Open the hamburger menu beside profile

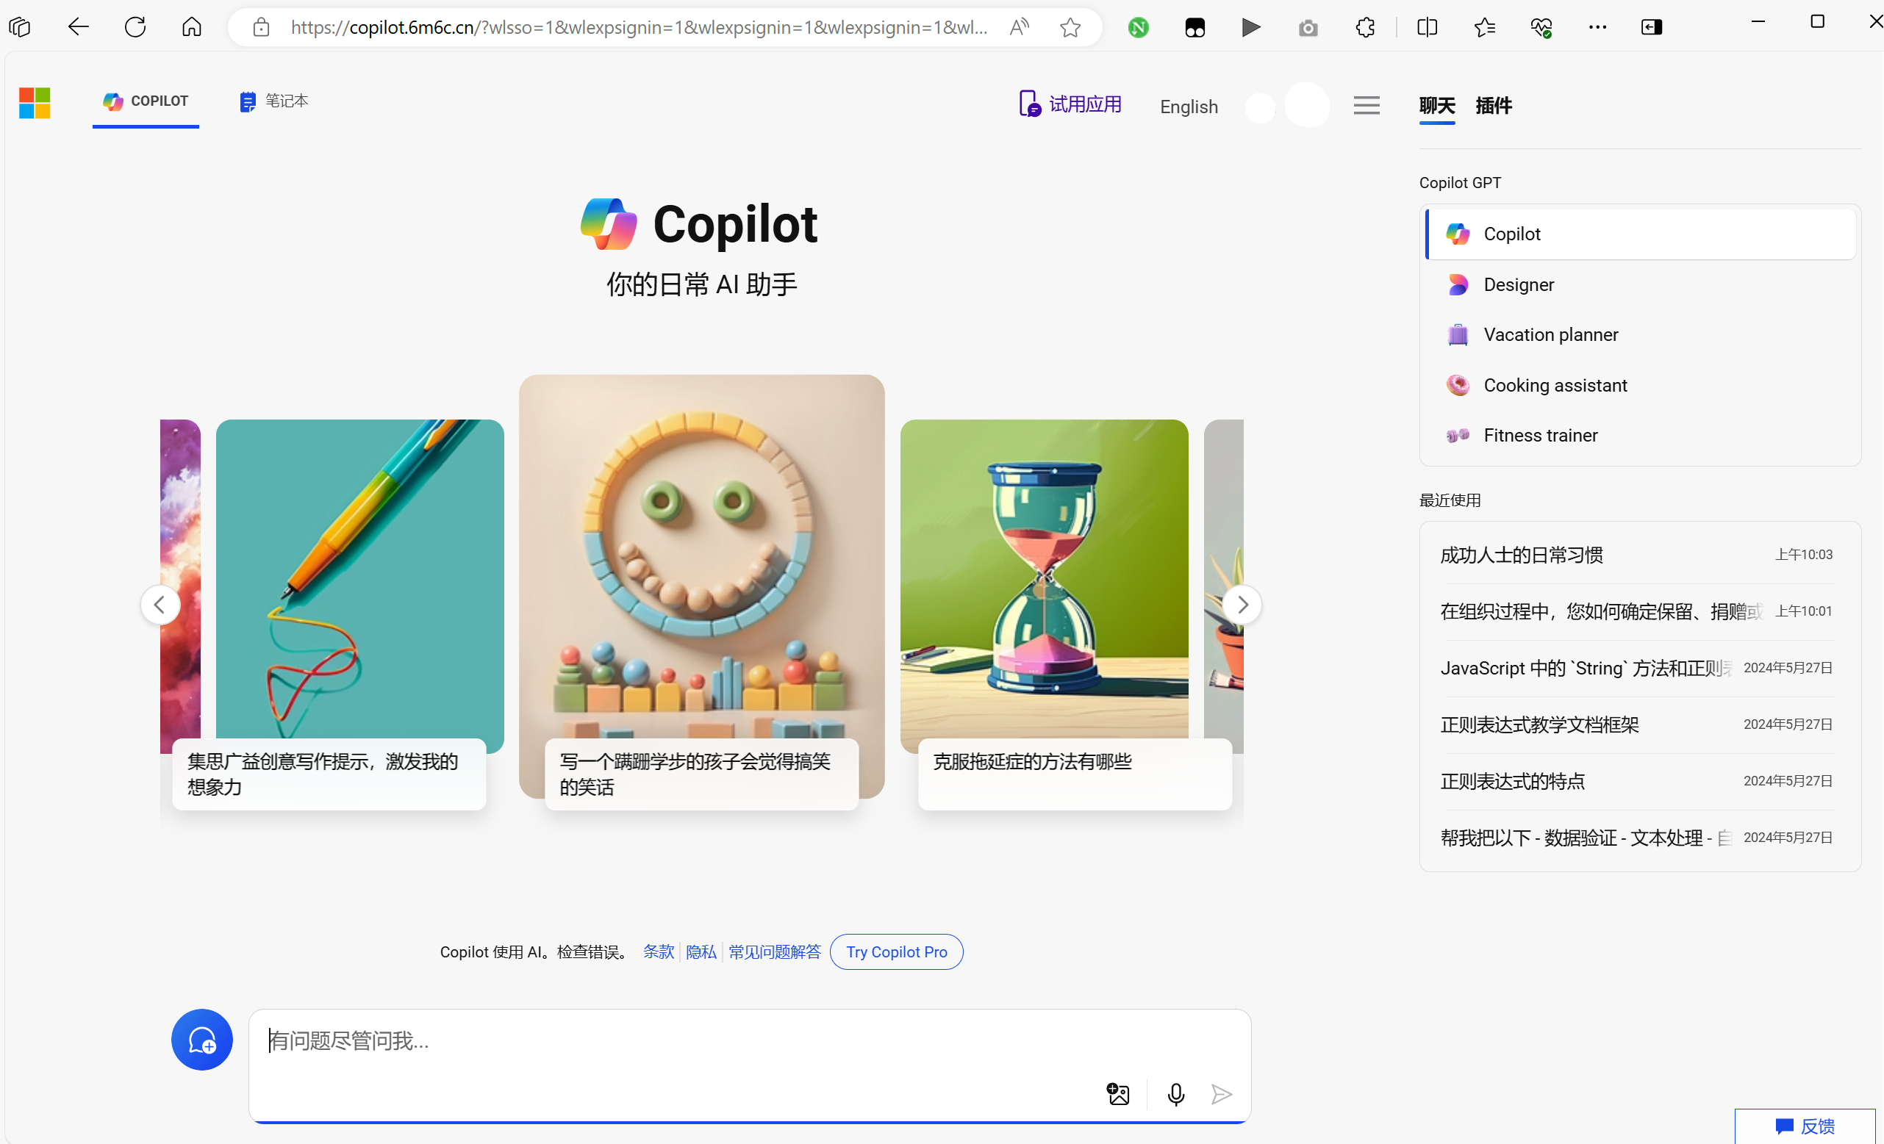(1367, 106)
